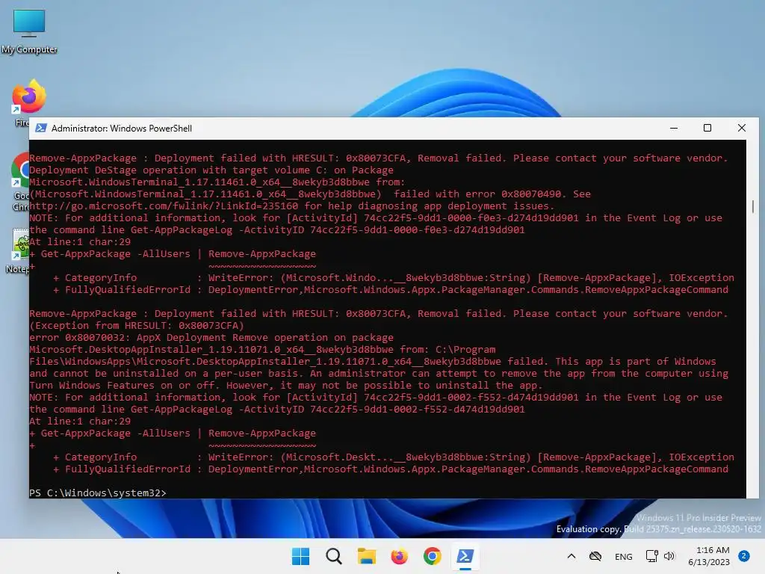Image resolution: width=765 pixels, height=574 pixels.
Task: Click ActivityID ending f0e3-d274d19dd901 command line
Action: [x=277, y=230]
